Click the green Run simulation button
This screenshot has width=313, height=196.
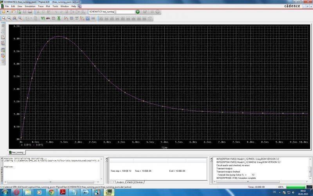(x=138, y=12)
